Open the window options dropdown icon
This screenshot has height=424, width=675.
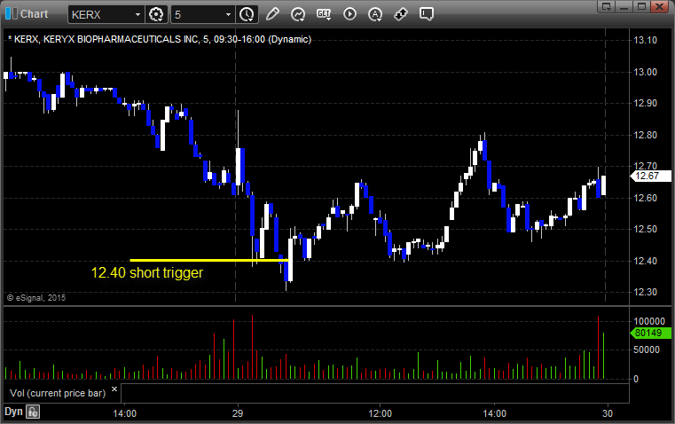(607, 6)
